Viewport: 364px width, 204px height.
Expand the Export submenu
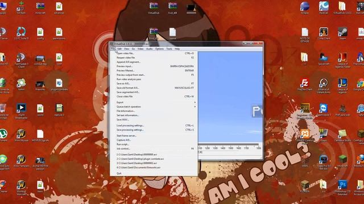[154, 102]
